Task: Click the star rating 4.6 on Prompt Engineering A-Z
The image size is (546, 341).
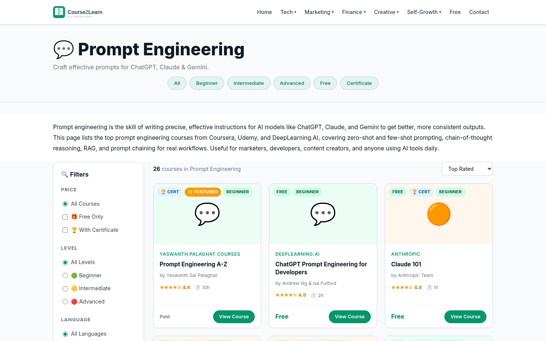Action: (175, 288)
